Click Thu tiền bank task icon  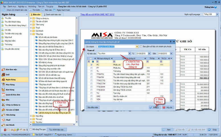click(2, 18)
